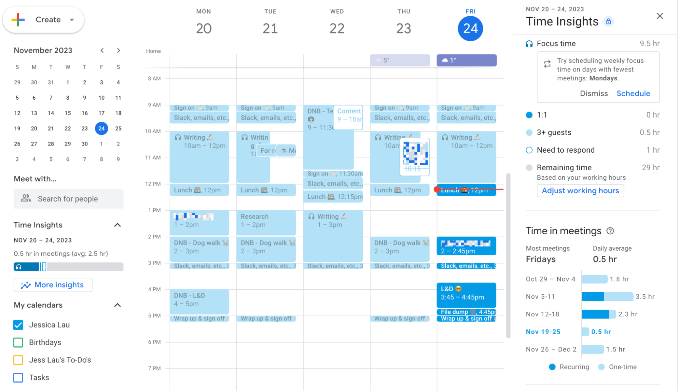Click the Adjust working hours link
Screen dimensions: 678x391
[x=580, y=191]
